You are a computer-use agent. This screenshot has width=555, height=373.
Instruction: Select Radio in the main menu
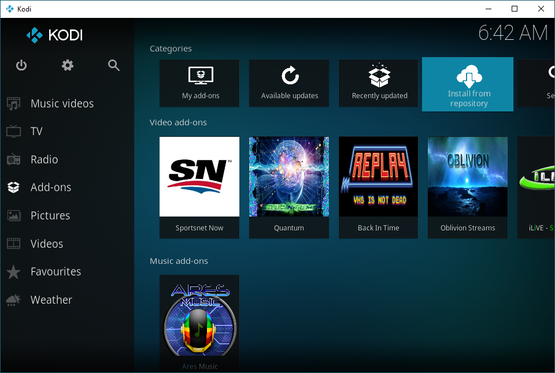(45, 159)
